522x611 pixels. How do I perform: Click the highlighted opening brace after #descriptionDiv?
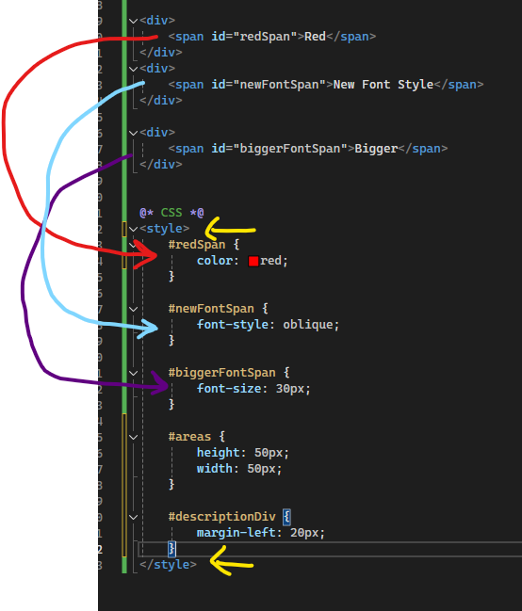pyautogui.click(x=286, y=517)
